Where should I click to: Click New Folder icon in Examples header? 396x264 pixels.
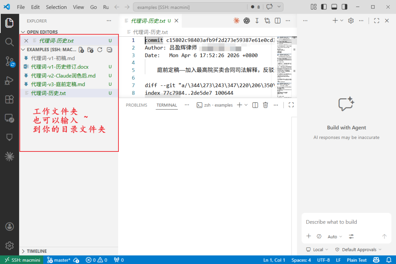(x=91, y=50)
